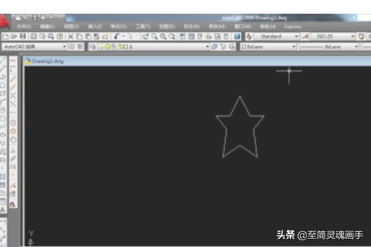Viewport: 371px width, 247px height.
Task: Select the Match Properties tool
Action: coord(97,36)
